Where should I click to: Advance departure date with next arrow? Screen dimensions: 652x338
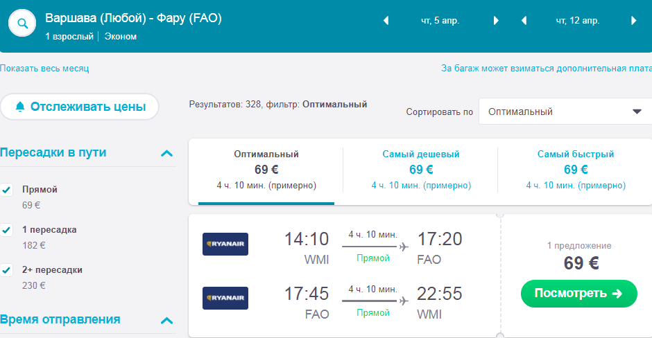coord(496,21)
